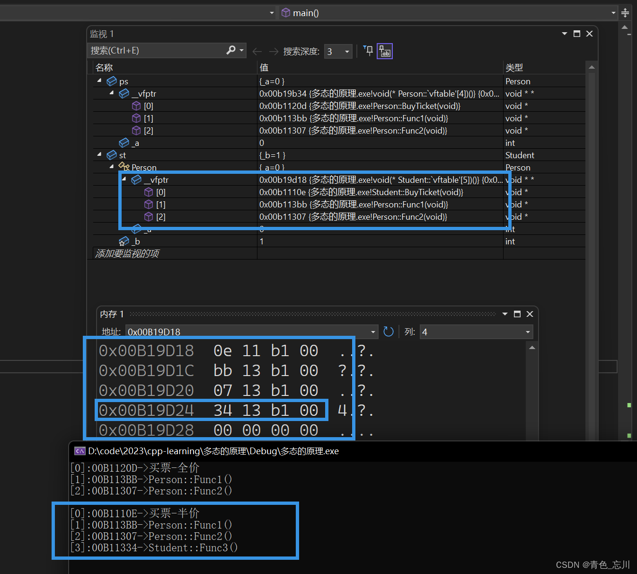Click the editor scroll up arrow
The image size is (637, 574).
(x=625, y=27)
